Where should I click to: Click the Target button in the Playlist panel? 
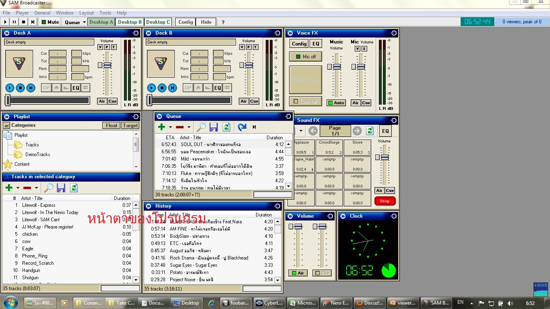coord(130,126)
